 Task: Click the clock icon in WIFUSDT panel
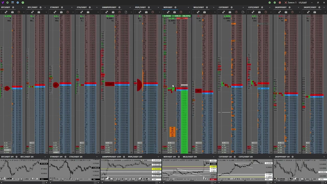pyautogui.click(x=181, y=12)
